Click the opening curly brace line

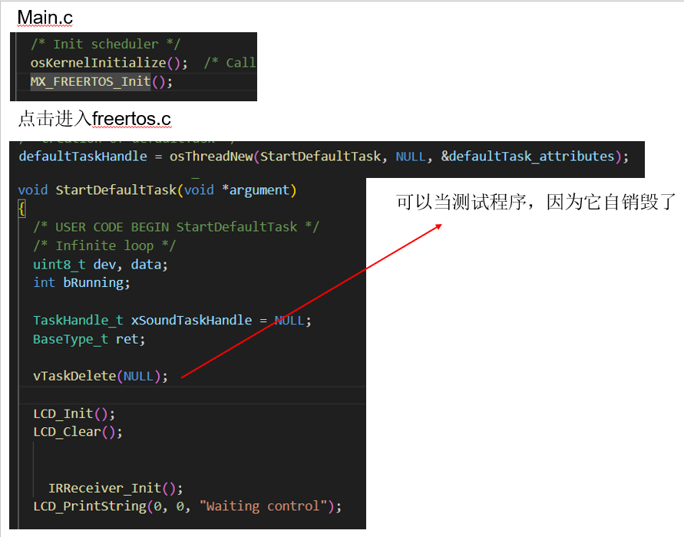tap(21, 209)
